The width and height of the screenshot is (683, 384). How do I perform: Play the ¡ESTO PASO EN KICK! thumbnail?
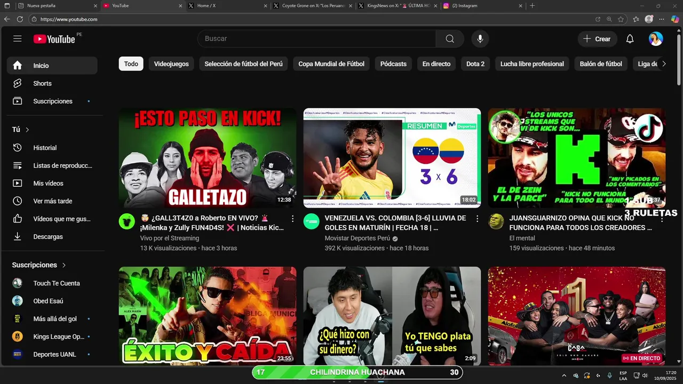(208, 158)
